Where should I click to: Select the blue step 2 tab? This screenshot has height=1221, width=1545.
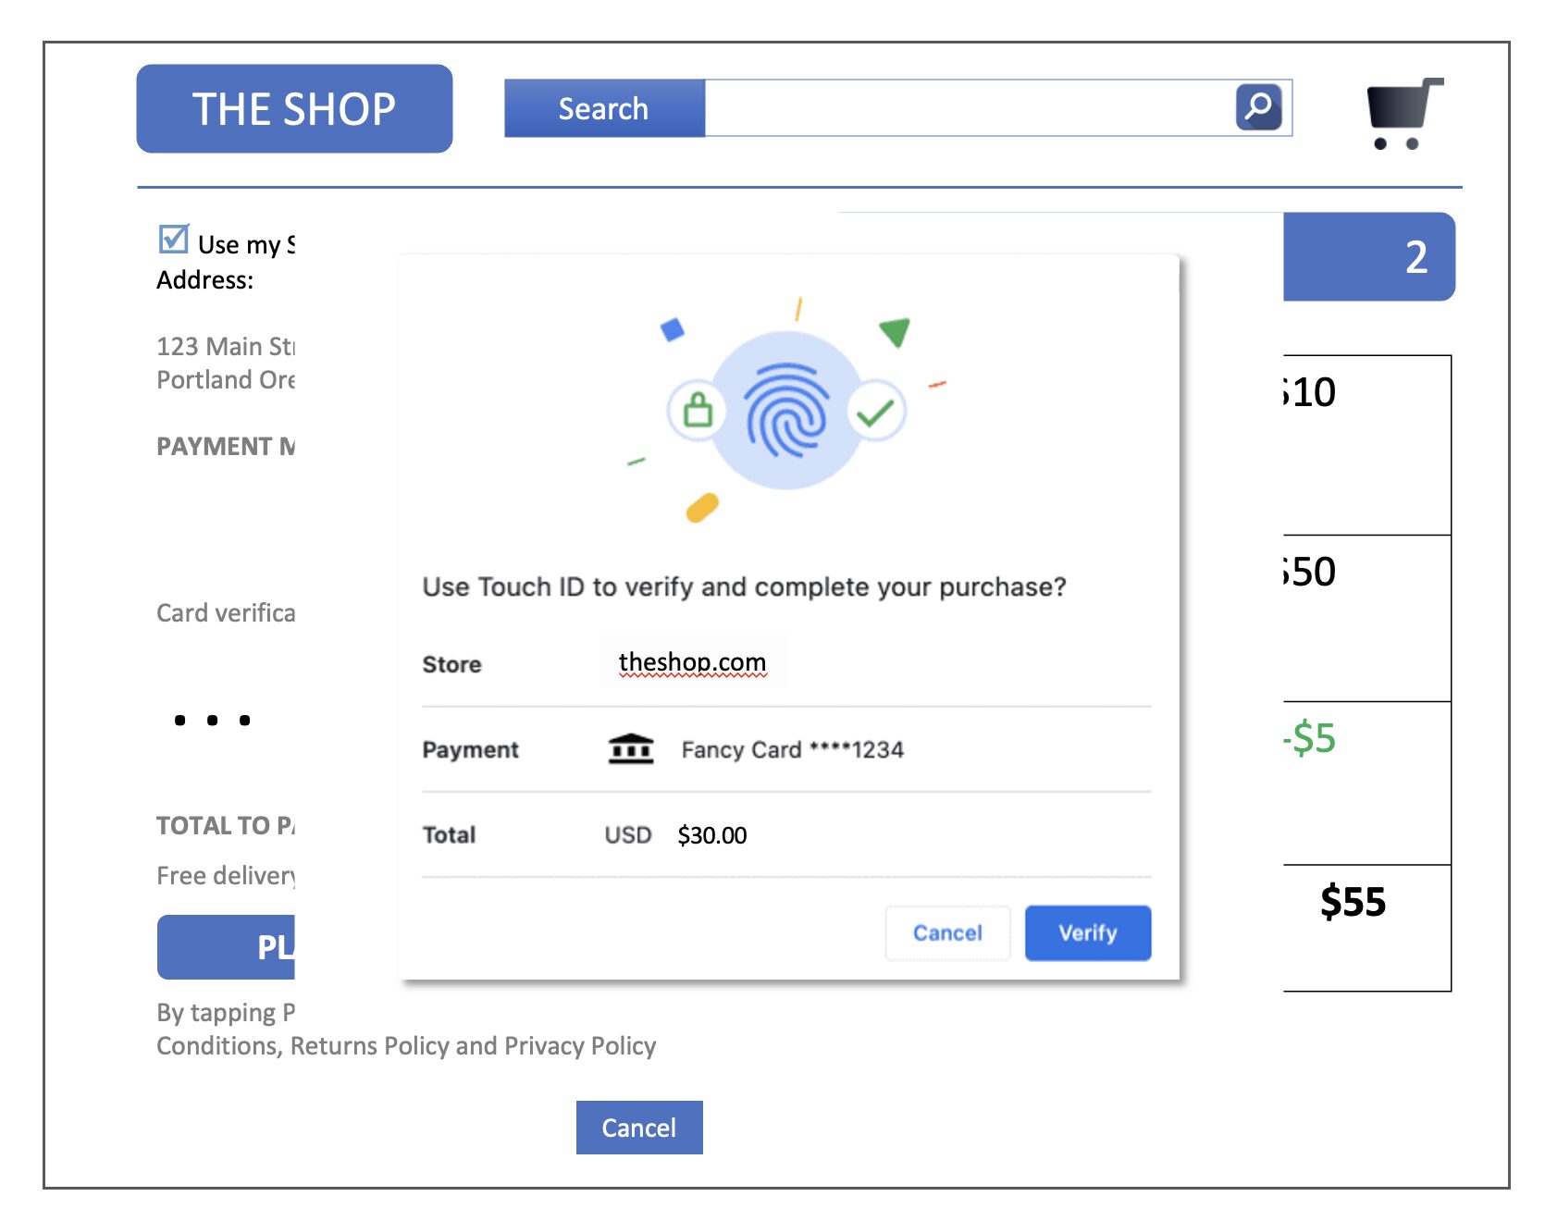(x=1369, y=256)
